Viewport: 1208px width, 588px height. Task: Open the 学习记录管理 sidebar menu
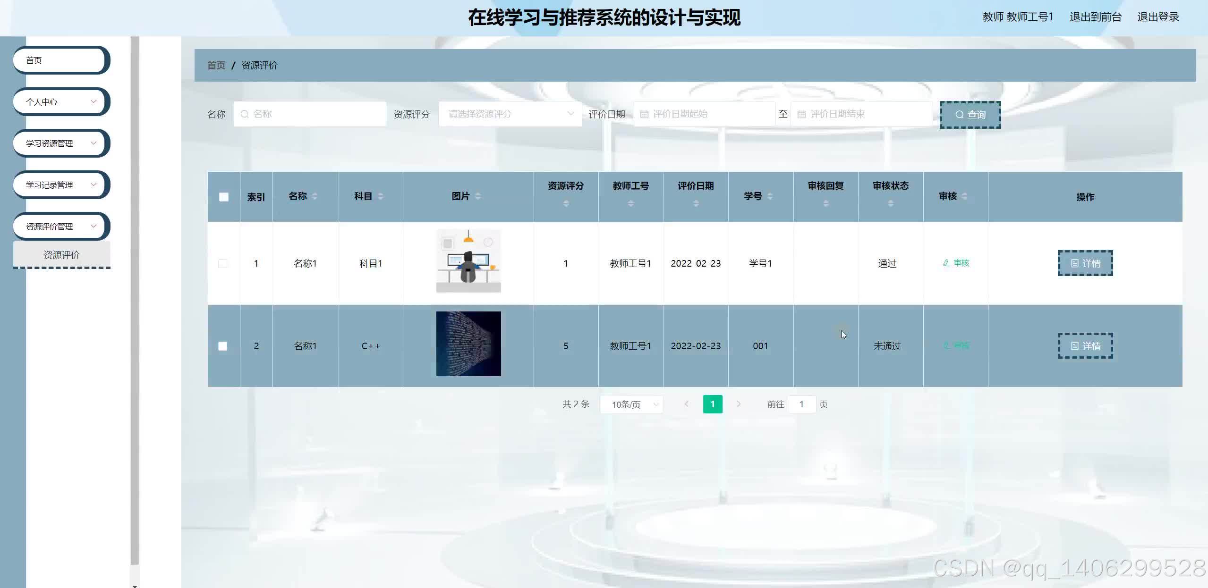[60, 185]
